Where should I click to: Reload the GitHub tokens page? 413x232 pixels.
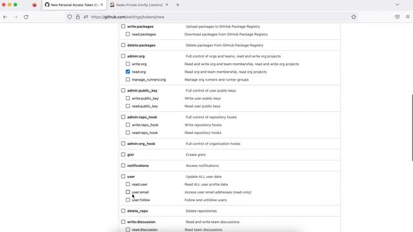(26, 17)
